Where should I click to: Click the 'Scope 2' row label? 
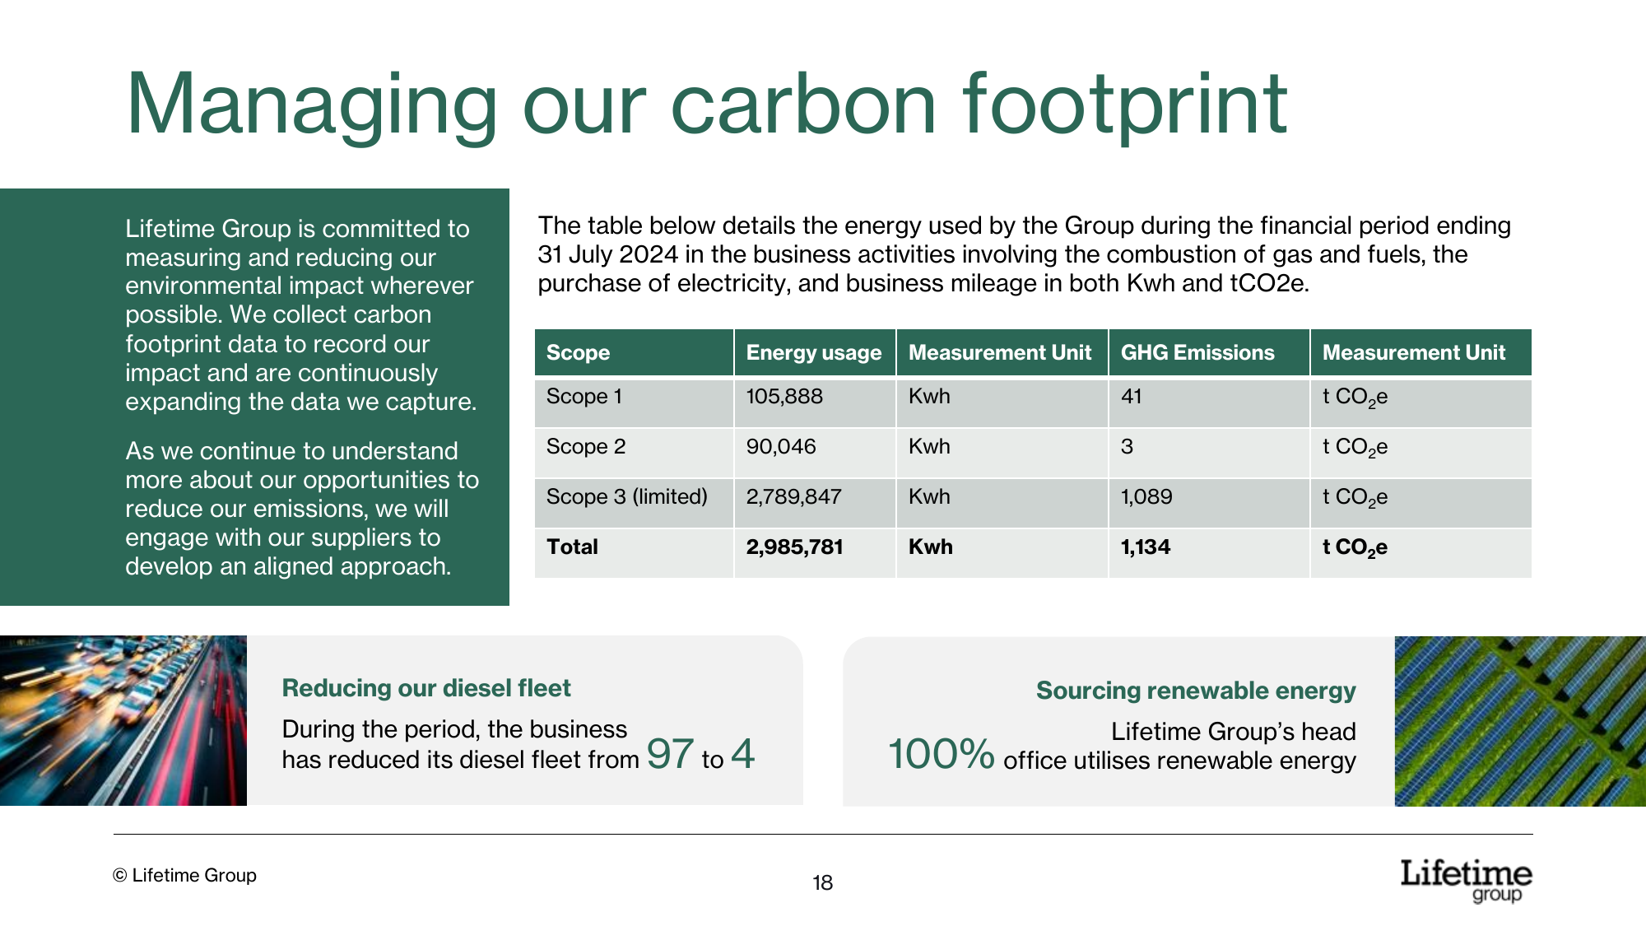(x=586, y=446)
